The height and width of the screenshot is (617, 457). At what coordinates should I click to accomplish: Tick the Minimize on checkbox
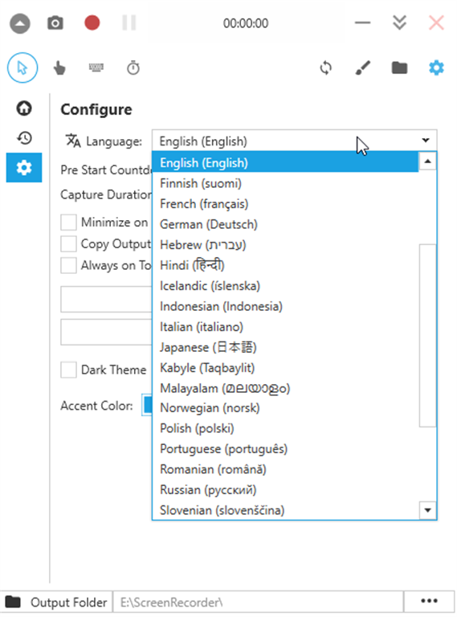click(x=68, y=223)
